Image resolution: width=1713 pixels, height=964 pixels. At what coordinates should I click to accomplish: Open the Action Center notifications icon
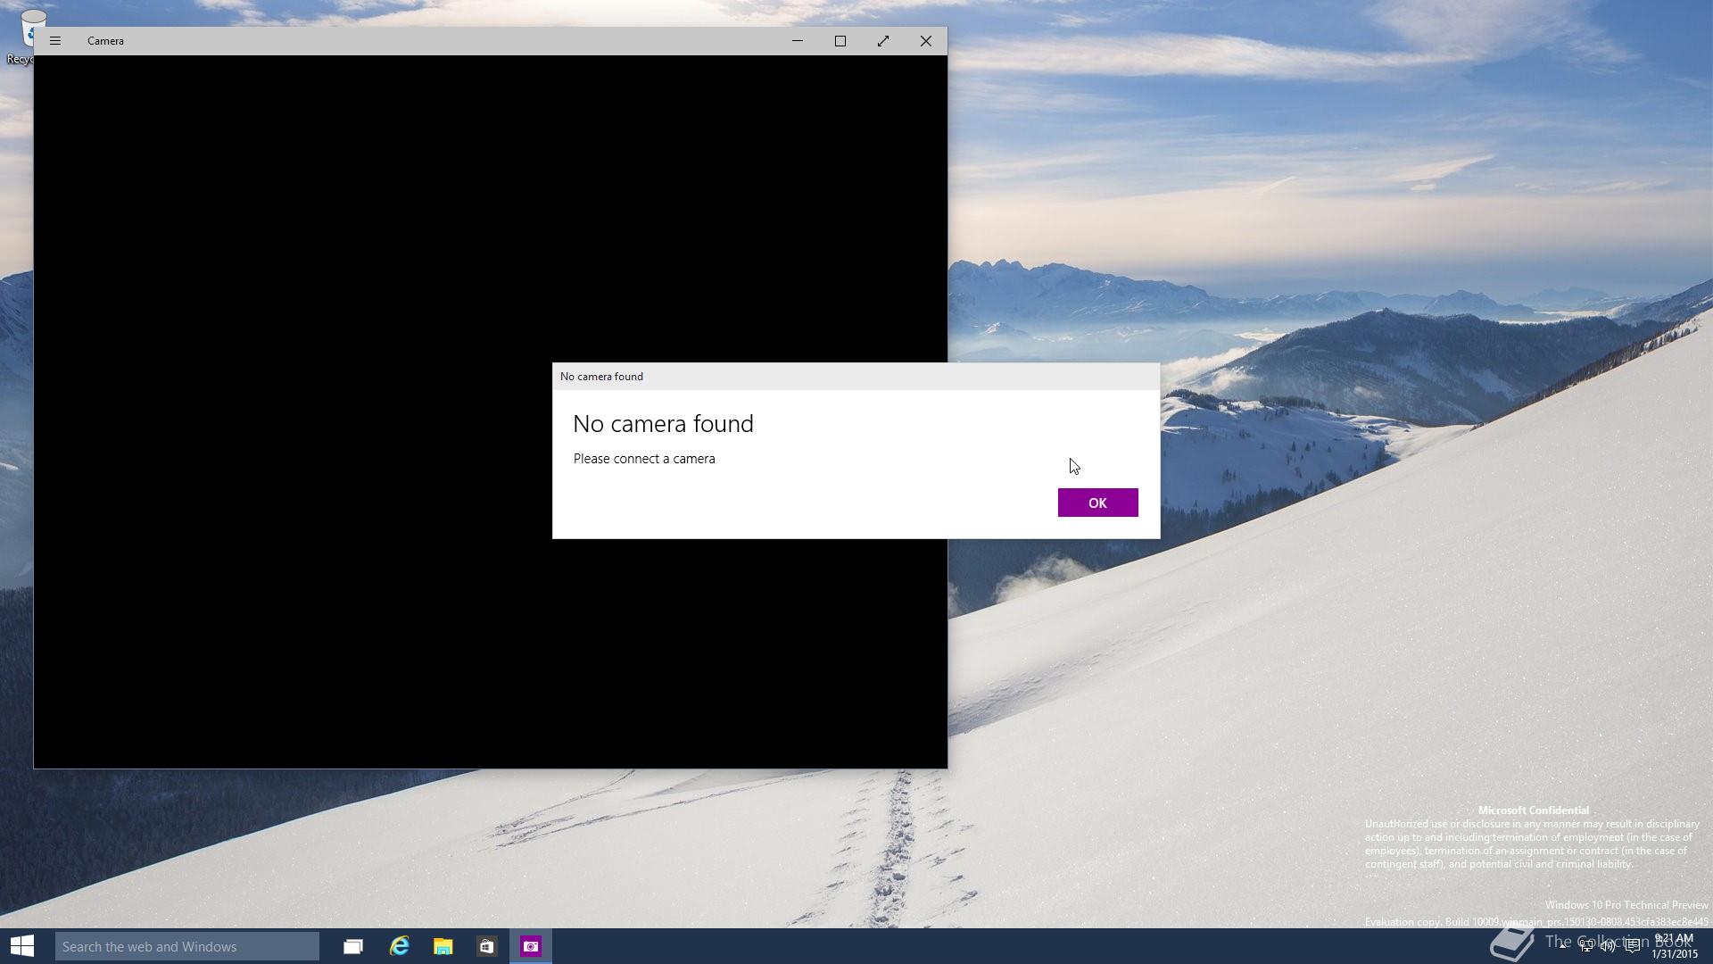point(1632,946)
